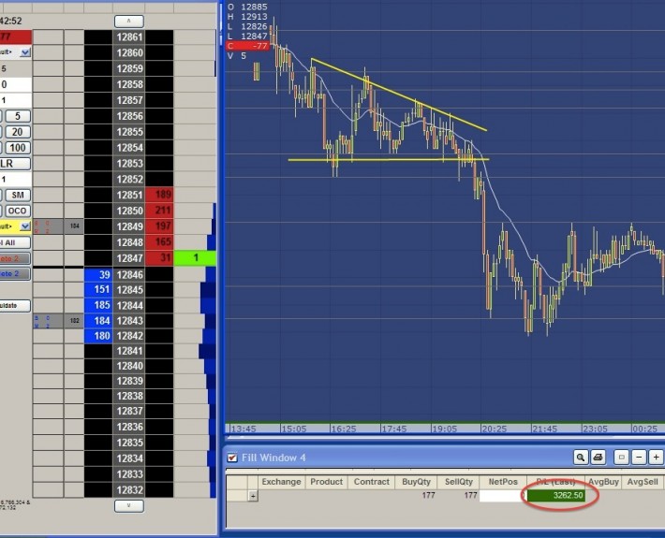Screen dimensions: 665x538
Task: Click the 5 quantity button
Action: point(17,116)
